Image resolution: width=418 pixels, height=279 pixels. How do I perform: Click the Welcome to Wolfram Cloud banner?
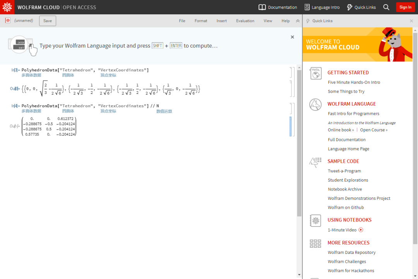358,44
